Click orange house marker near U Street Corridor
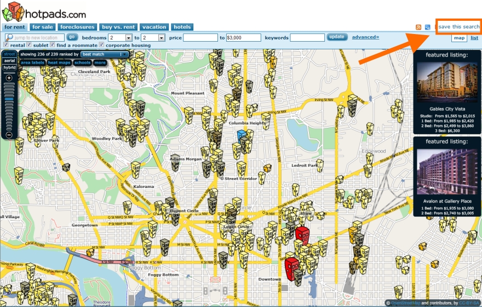482x307 pixels. click(x=267, y=168)
